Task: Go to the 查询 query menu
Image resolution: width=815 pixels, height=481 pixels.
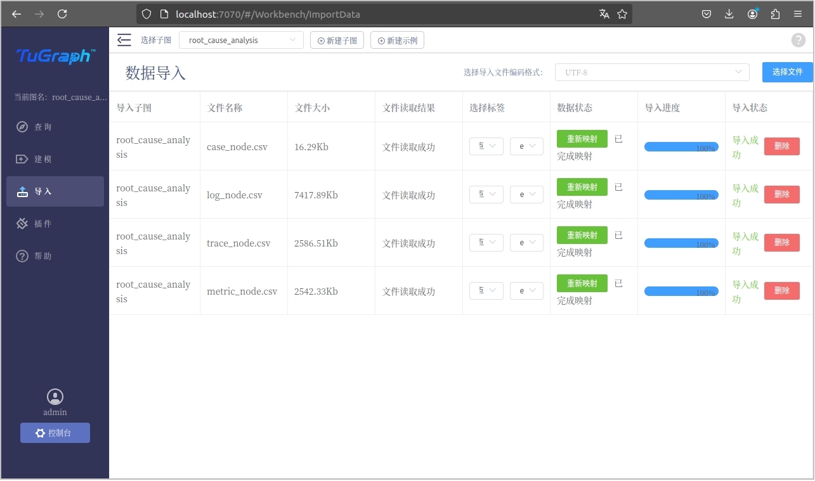Action: point(43,127)
